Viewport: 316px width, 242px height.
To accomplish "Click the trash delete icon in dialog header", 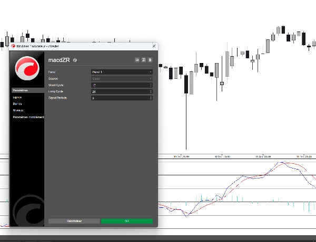I will coord(150,60).
